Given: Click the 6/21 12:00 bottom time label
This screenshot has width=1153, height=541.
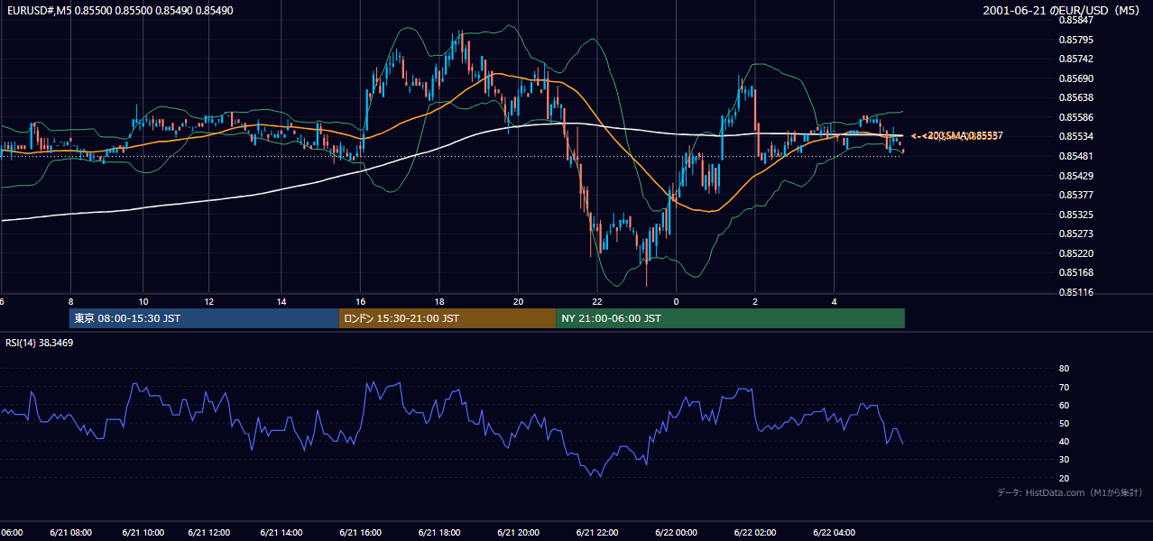Looking at the screenshot, I should [211, 532].
